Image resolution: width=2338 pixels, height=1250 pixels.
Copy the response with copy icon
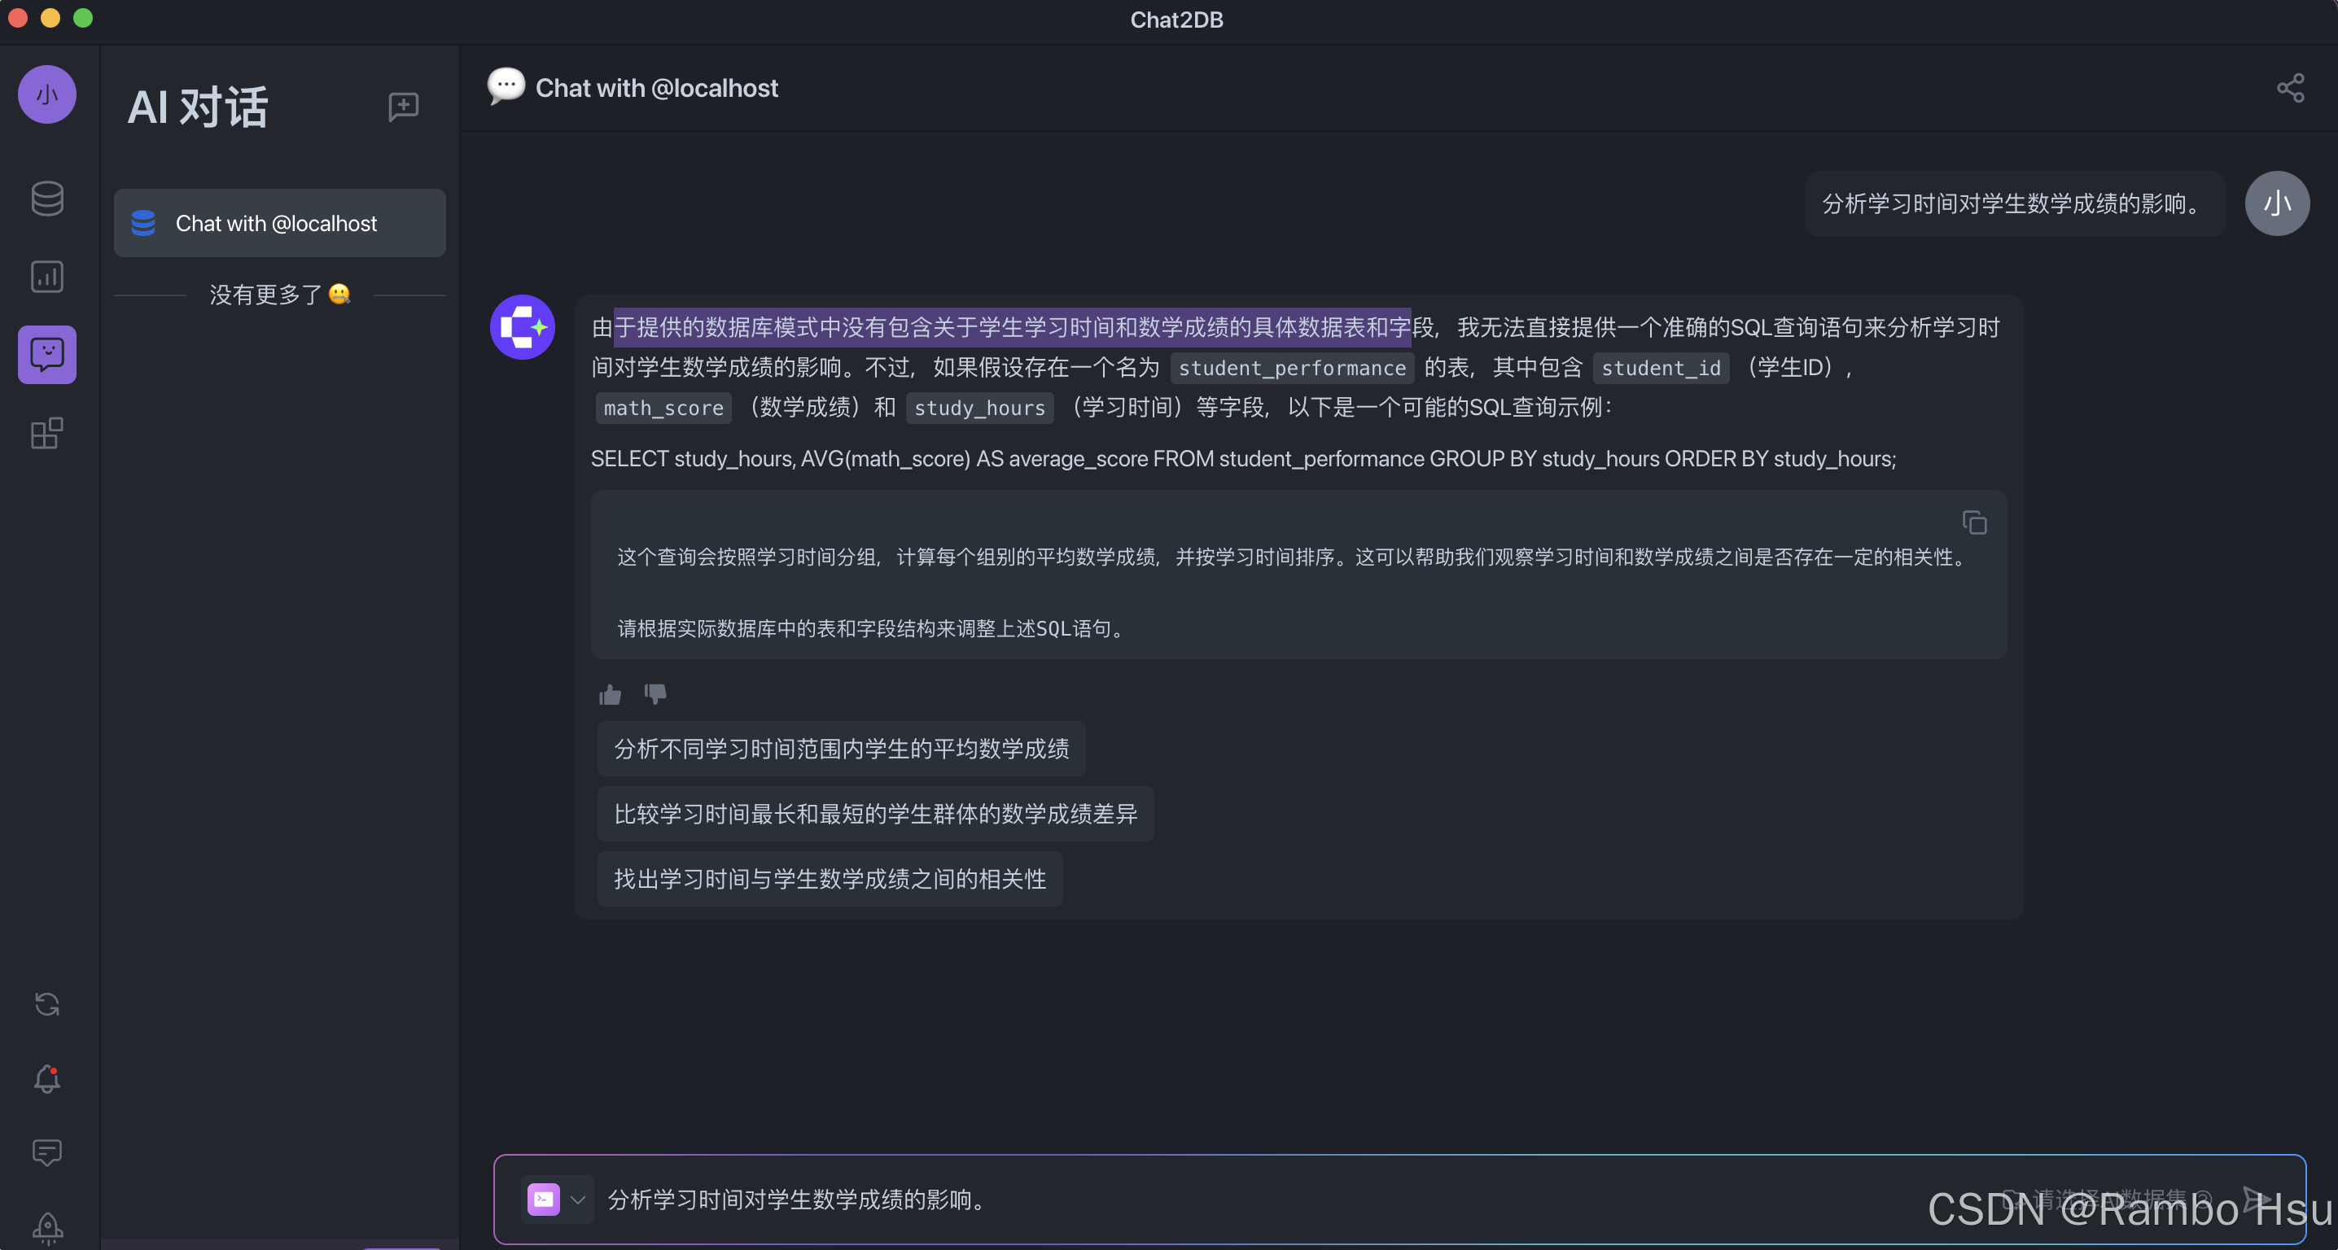pos(1974,522)
